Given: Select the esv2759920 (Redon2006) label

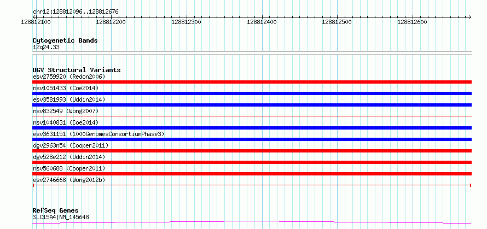Looking at the screenshot, I should 69,77.
